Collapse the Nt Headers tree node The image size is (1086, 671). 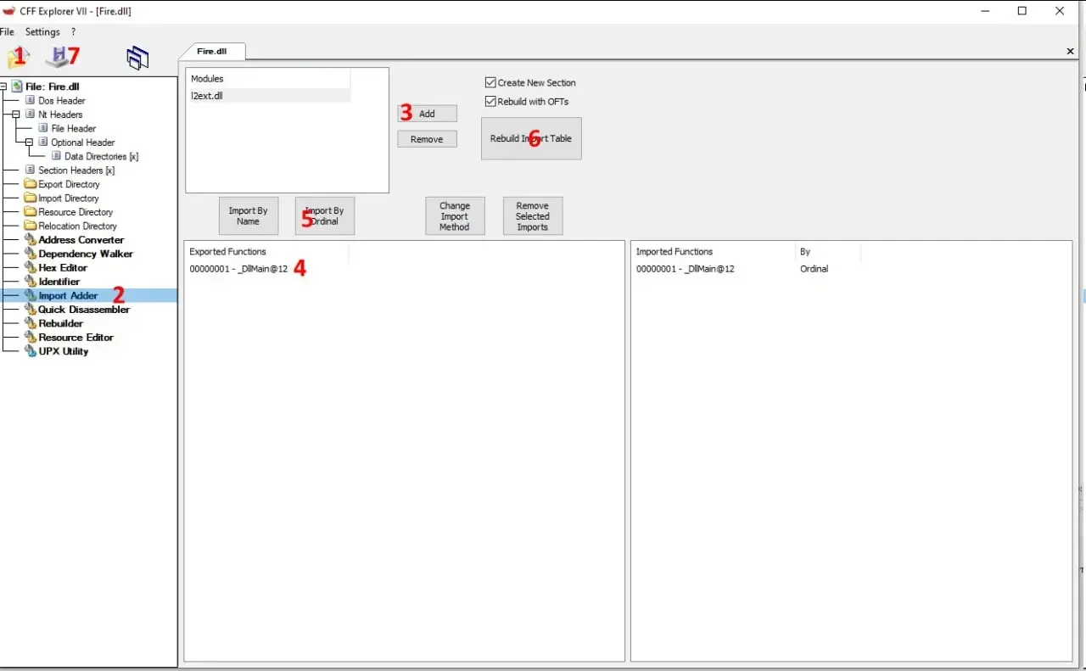point(16,115)
